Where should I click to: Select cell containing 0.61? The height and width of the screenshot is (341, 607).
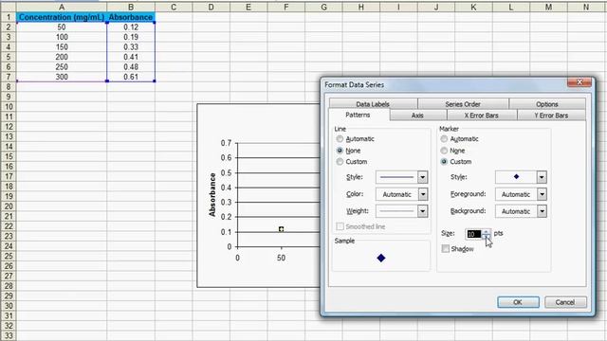coord(131,77)
